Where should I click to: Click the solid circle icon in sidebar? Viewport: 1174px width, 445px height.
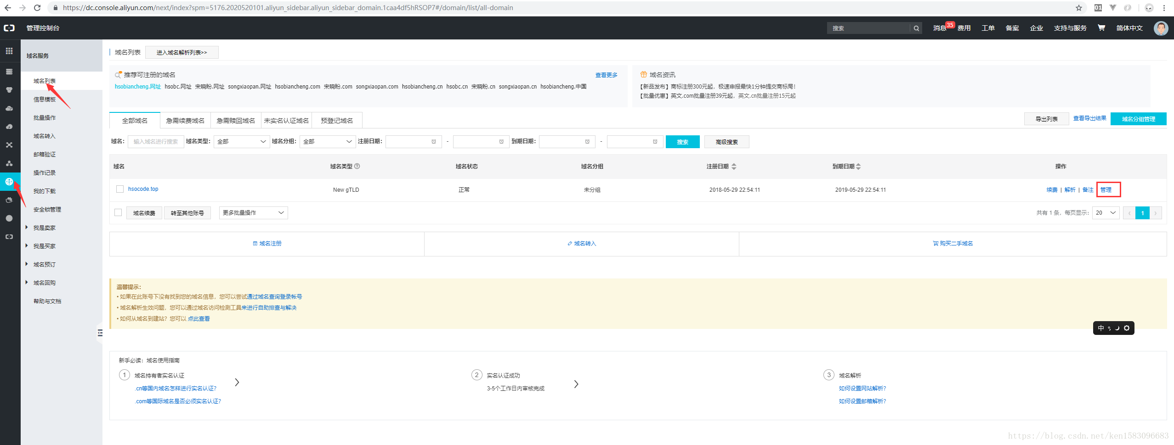[9, 218]
